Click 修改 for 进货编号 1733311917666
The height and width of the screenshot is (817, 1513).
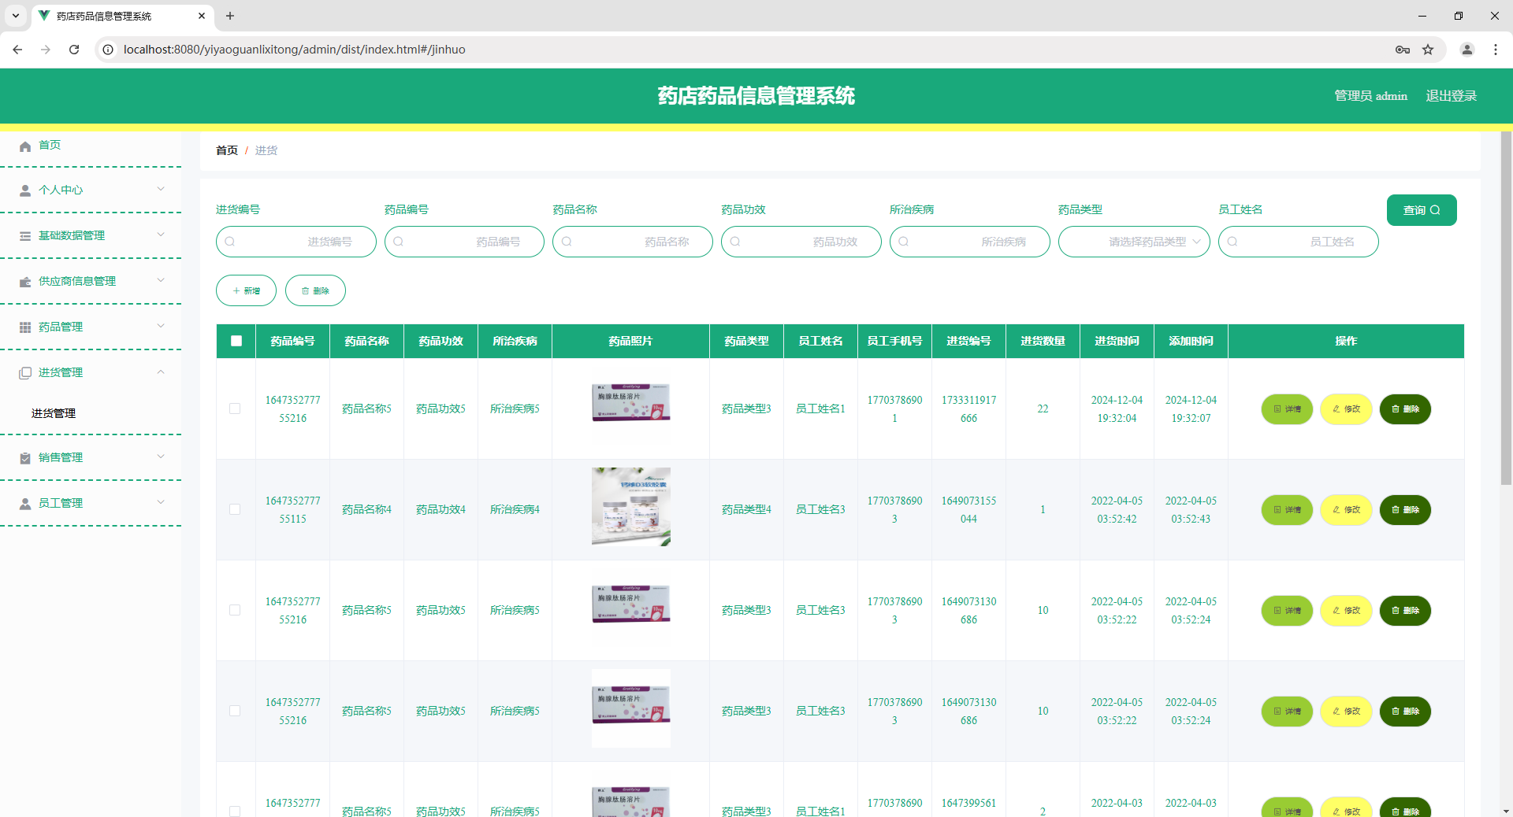[x=1346, y=409]
